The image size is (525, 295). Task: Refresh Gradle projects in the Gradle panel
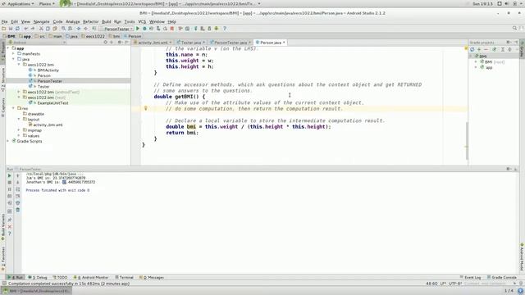pyautogui.click(x=472, y=49)
